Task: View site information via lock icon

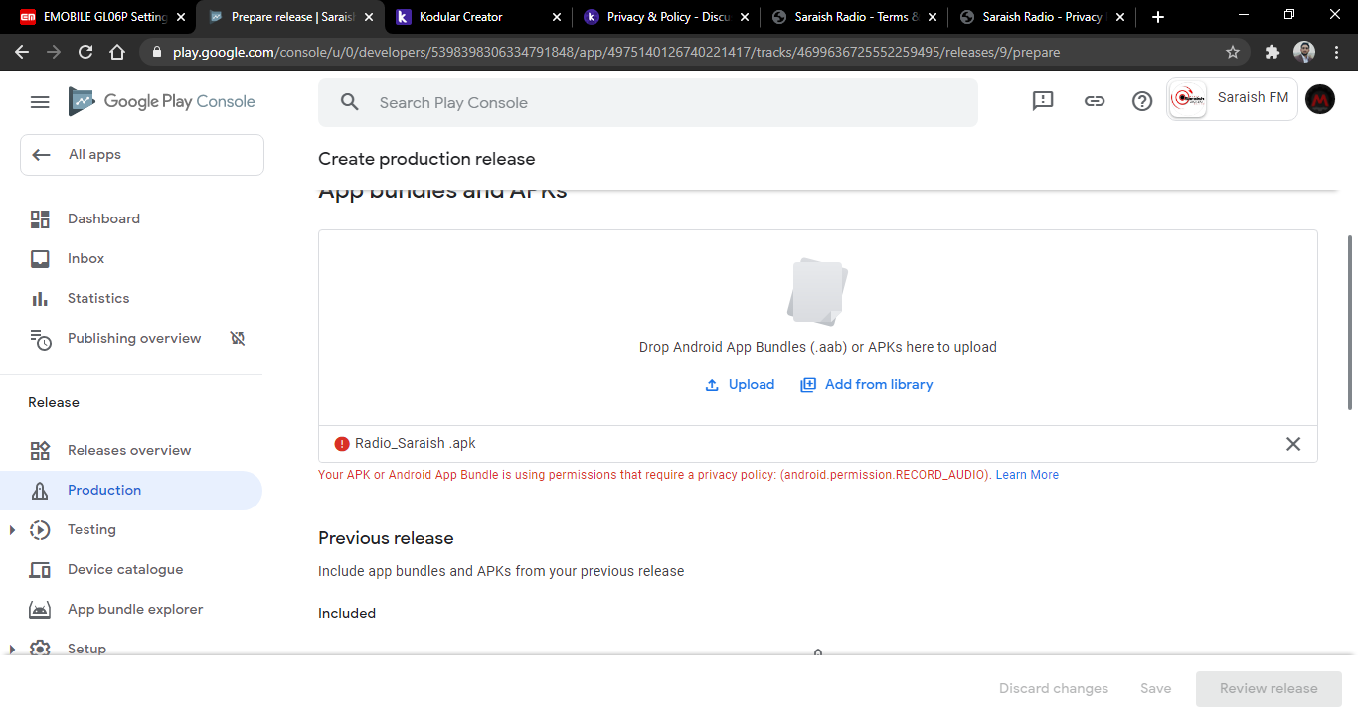Action: (157, 52)
